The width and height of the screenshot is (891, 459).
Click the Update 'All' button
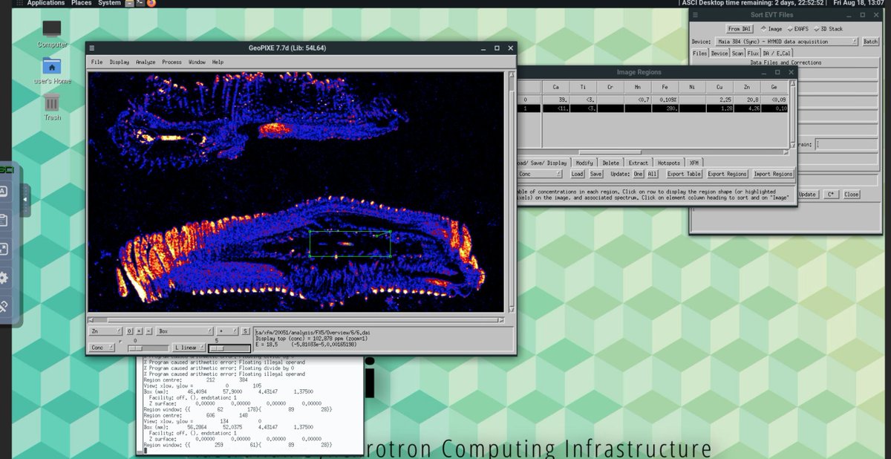coord(653,174)
